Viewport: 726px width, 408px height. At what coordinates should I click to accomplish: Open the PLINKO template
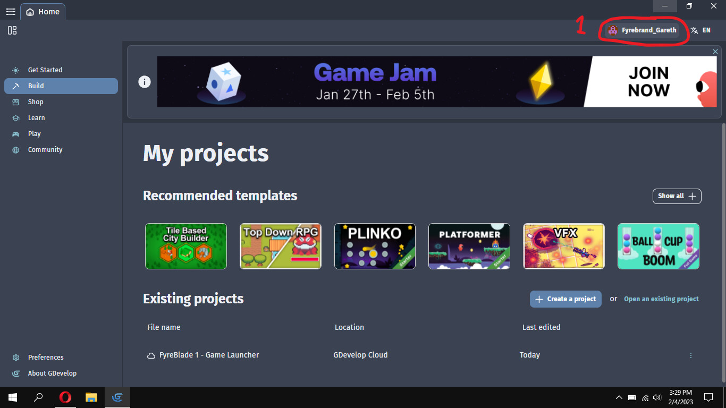375,246
